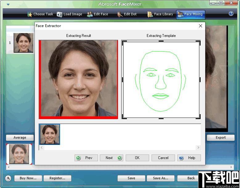
Task: Switch to the Load Image step
Action: click(x=69, y=14)
